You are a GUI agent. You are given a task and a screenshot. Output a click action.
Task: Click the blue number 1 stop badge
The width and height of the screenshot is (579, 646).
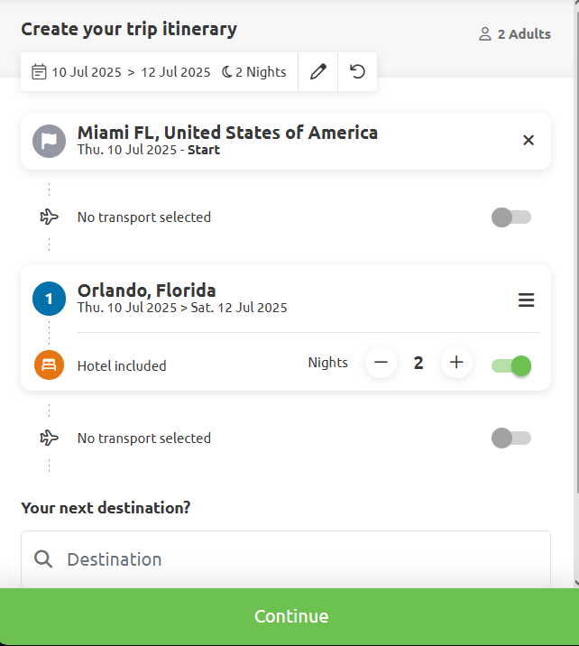point(49,299)
